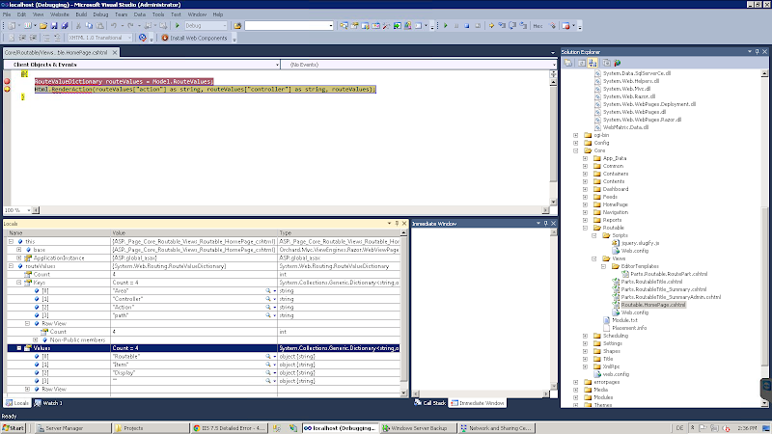Click the Continue debugging play icon
Image resolution: width=772 pixels, height=434 pixels.
pos(446,26)
